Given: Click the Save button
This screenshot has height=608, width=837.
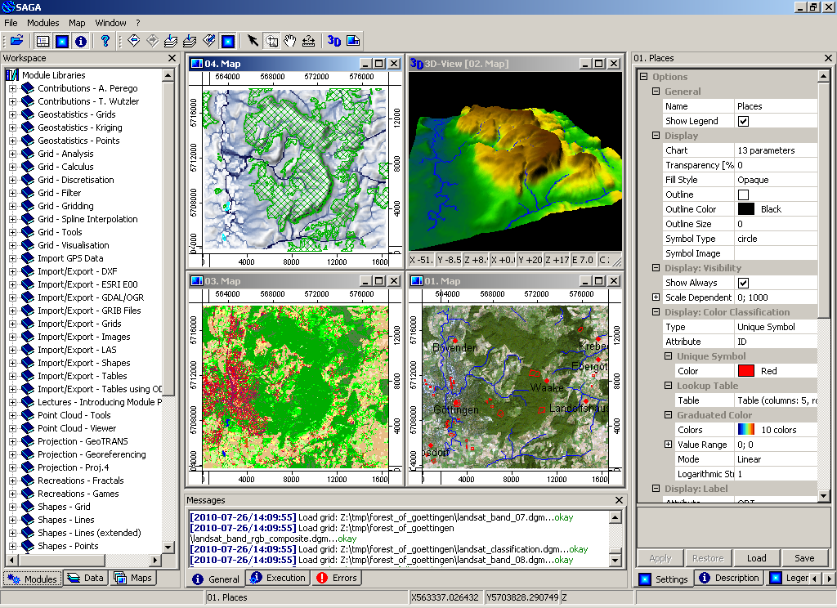Looking at the screenshot, I should [804, 558].
